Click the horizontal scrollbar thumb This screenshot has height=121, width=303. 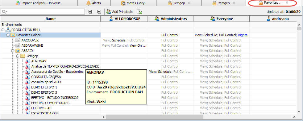point(155,117)
